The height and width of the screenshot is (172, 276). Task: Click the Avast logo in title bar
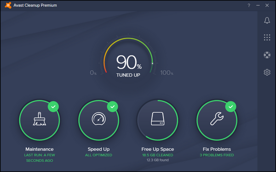tap(8, 5)
